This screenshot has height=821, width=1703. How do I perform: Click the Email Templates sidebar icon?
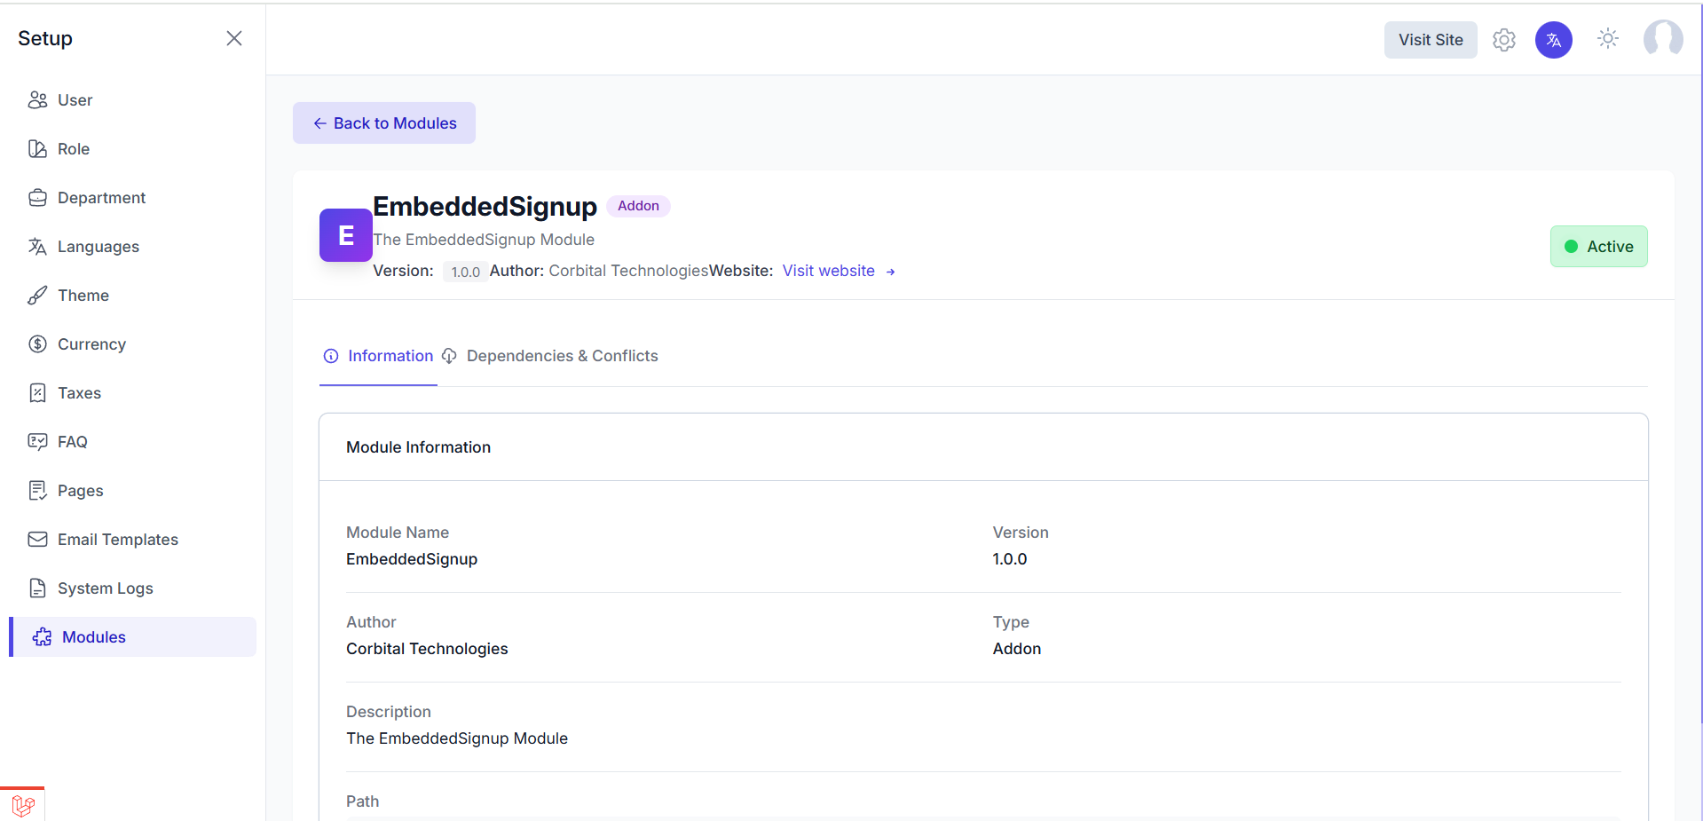[37, 539]
